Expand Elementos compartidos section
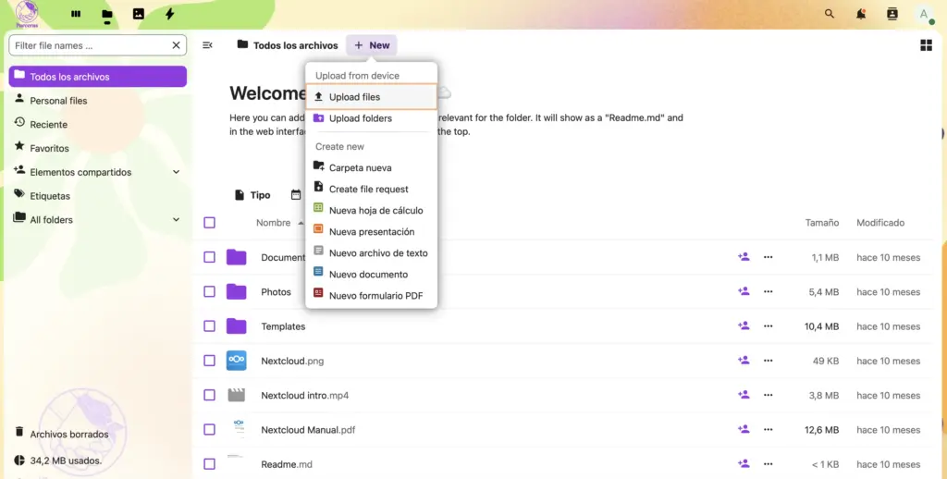The width and height of the screenshot is (947, 479). pyautogui.click(x=176, y=172)
